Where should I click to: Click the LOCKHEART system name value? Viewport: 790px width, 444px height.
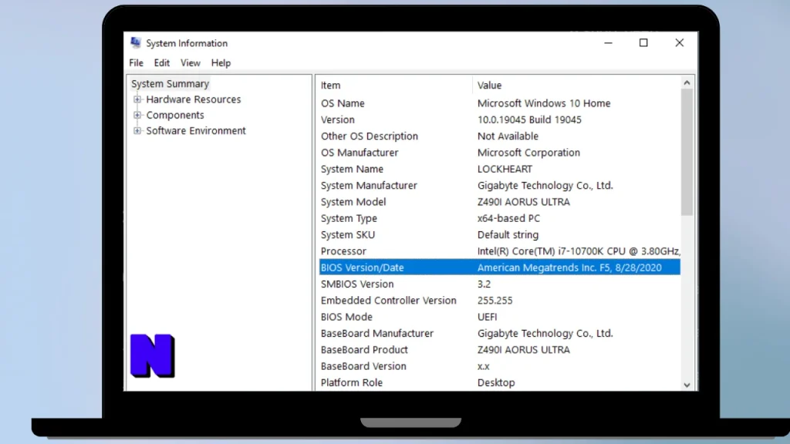pyautogui.click(x=505, y=169)
